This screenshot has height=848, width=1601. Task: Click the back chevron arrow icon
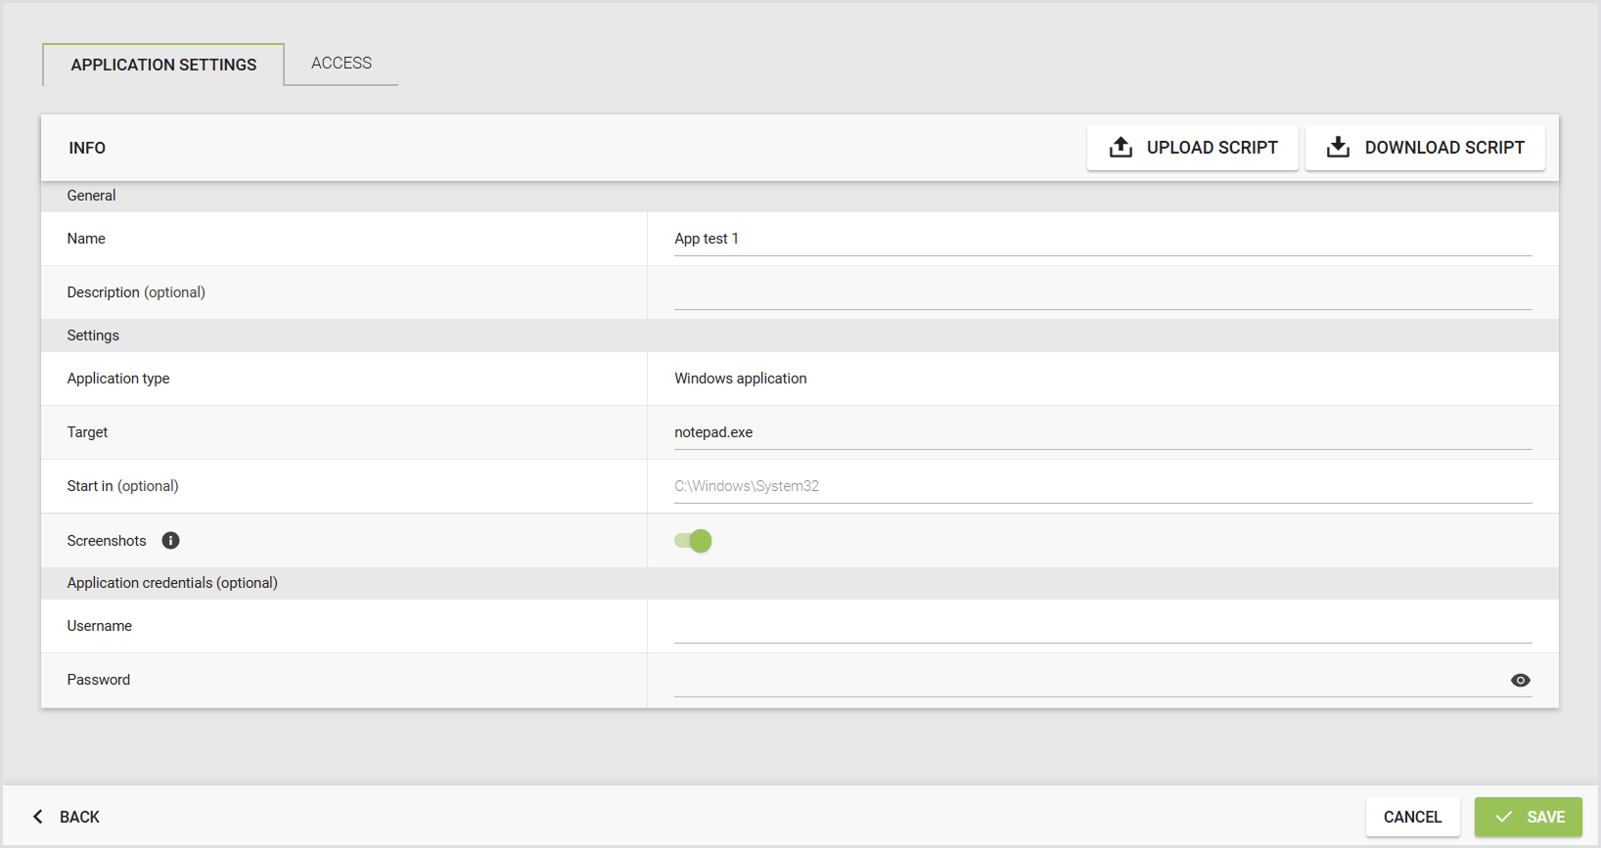tap(38, 817)
